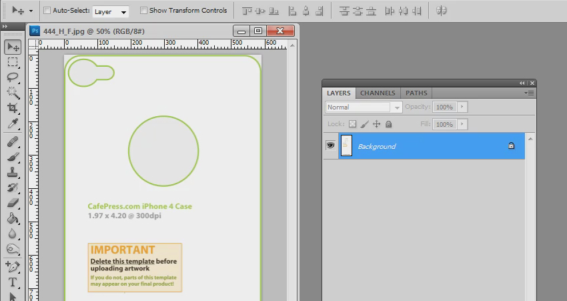Open the Auto-Select Layer dropdown
567x301 pixels.
pyautogui.click(x=111, y=11)
